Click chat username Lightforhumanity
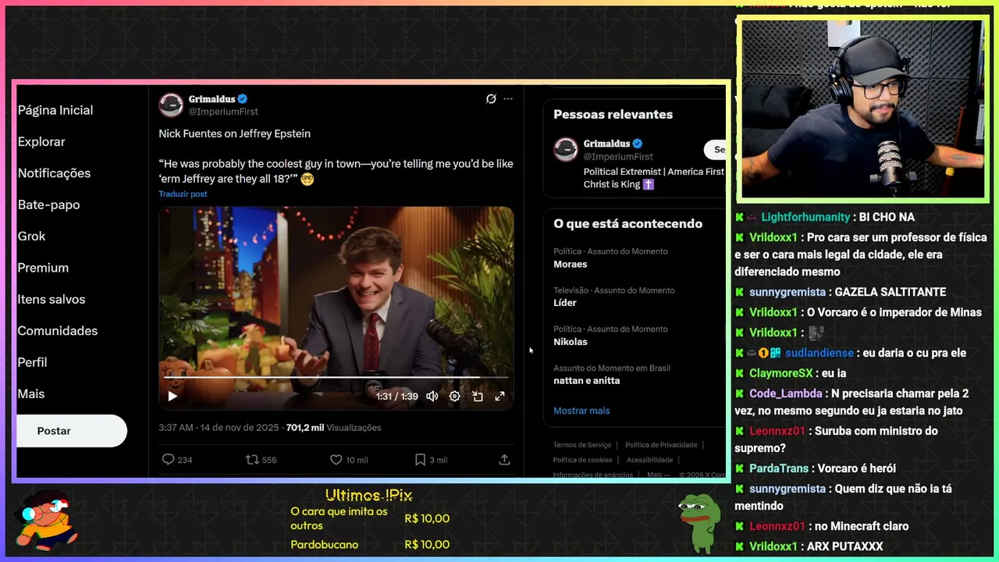Screen dimensions: 999x562 point(805,217)
